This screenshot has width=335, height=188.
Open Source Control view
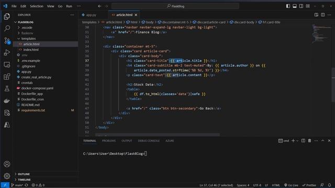pyautogui.click(x=7, y=41)
